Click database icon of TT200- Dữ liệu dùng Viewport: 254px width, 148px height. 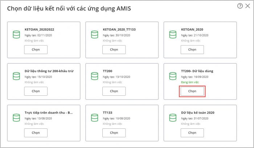tap(173, 76)
